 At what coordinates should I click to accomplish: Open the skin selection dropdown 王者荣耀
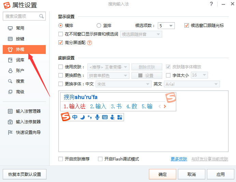click(x=108, y=67)
